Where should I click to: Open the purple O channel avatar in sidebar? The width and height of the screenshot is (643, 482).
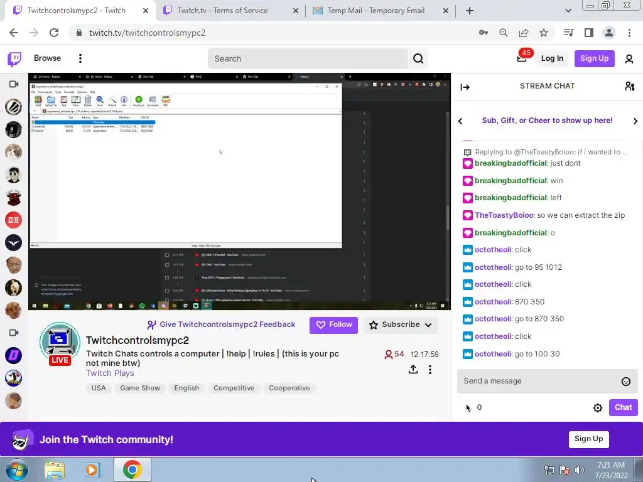pos(14,355)
